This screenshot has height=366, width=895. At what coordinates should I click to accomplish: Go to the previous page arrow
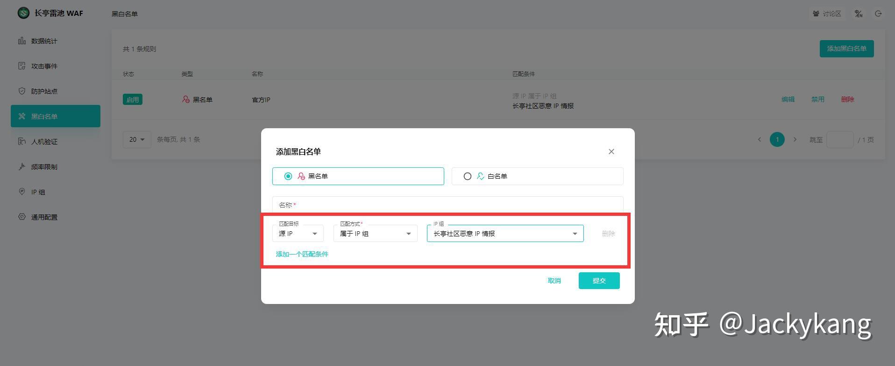point(760,139)
